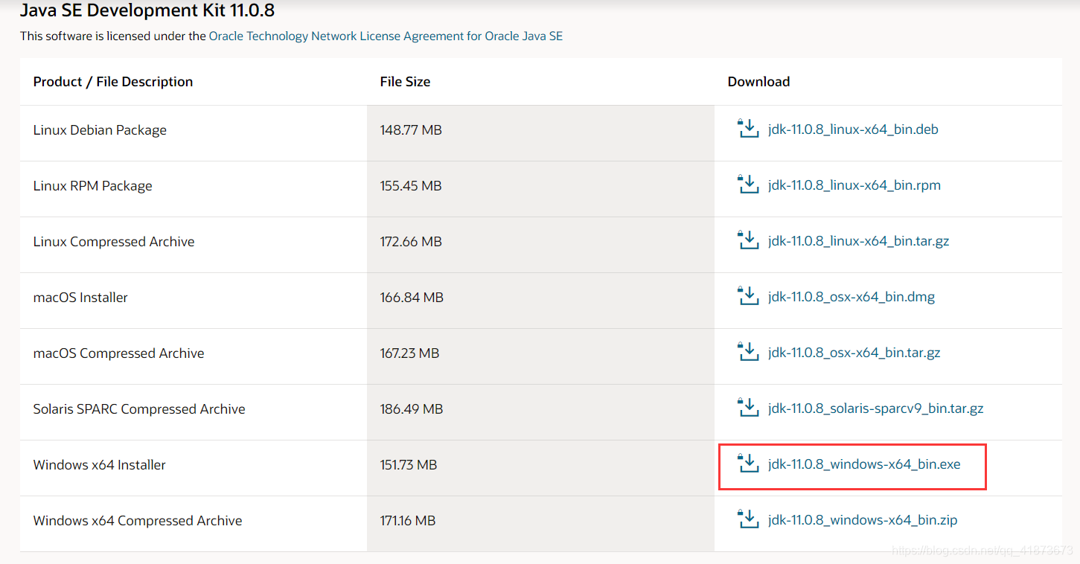
Task: Click the File Size column header
Action: (x=405, y=82)
